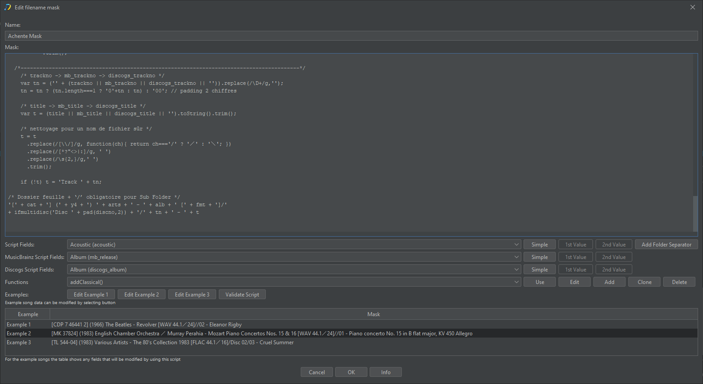703x384 pixels.
Task: Click The Beatles - Revolver mask result
Action: coord(146,325)
